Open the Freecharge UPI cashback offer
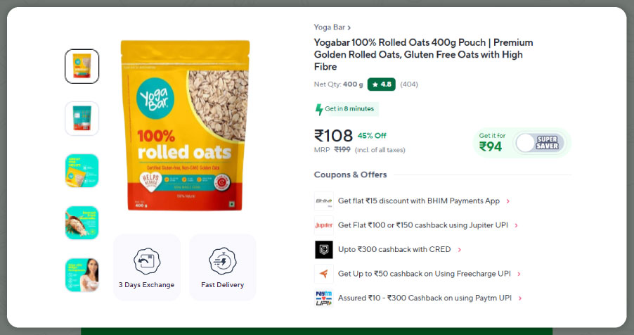Screen dimensions: 634x335 click(429, 274)
